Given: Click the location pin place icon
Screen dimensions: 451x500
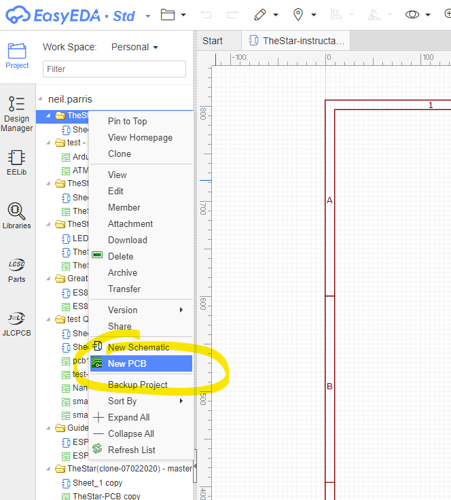Looking at the screenshot, I should (x=298, y=15).
